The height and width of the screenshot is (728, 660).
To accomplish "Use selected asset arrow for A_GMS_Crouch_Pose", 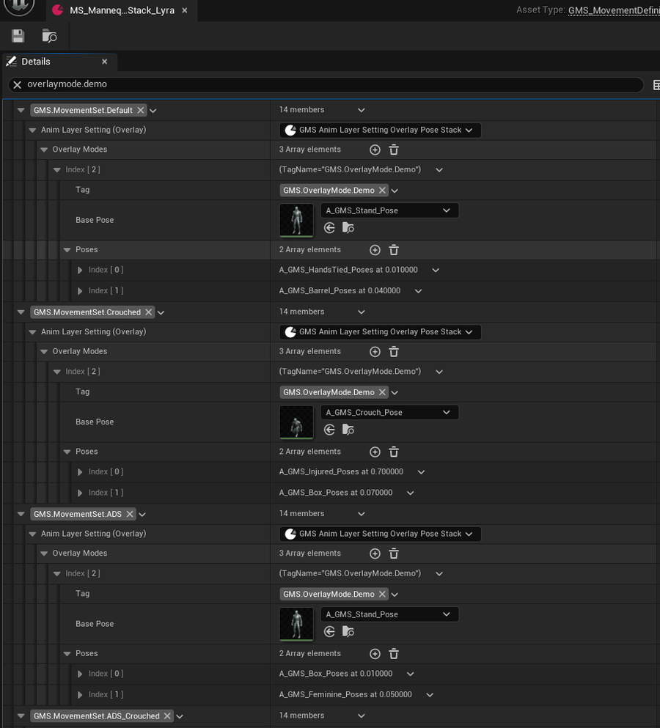I will tap(329, 430).
